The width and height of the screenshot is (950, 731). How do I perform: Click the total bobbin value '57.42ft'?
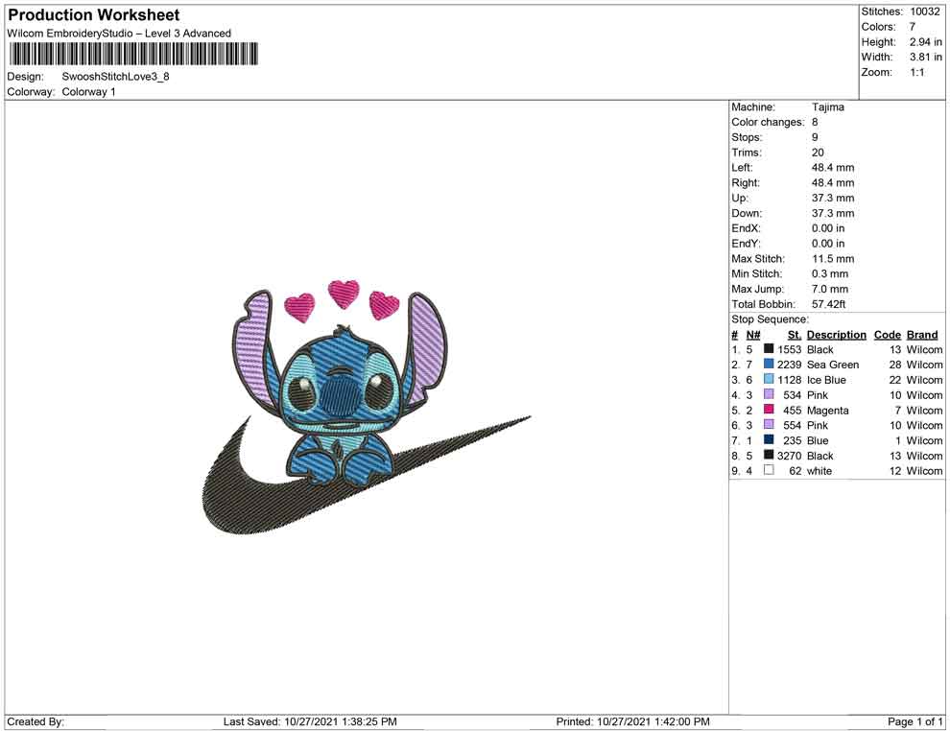(828, 304)
